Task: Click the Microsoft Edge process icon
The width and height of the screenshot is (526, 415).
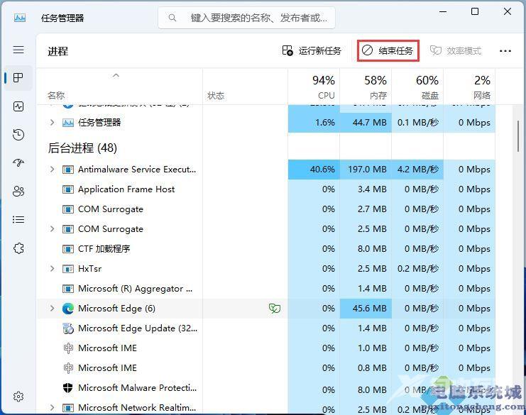Action: [x=68, y=309]
